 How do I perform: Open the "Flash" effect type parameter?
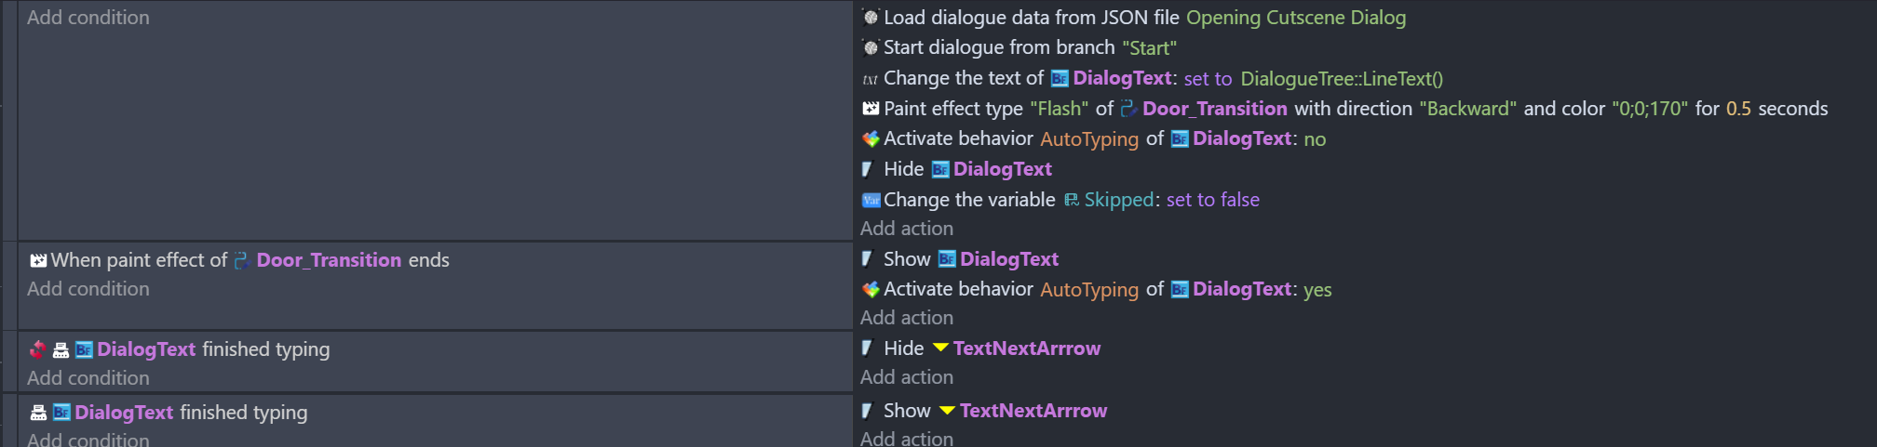(1059, 109)
